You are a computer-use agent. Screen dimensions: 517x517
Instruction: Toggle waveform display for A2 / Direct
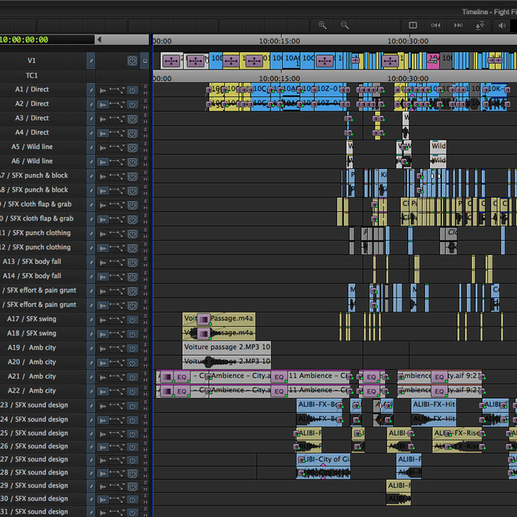pos(103,105)
